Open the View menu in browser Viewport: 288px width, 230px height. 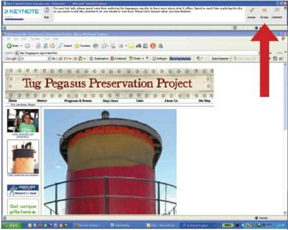(x=24, y=38)
